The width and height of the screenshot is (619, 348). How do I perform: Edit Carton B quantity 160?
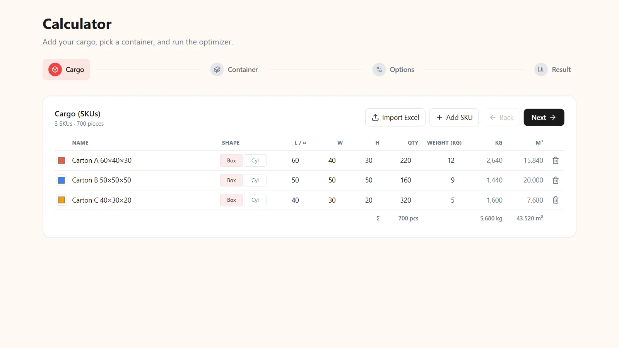[405, 180]
